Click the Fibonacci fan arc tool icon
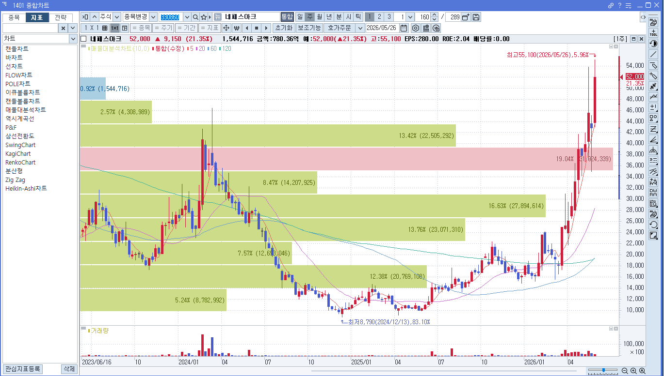Viewport: 664px width, 376px height. [x=653, y=150]
